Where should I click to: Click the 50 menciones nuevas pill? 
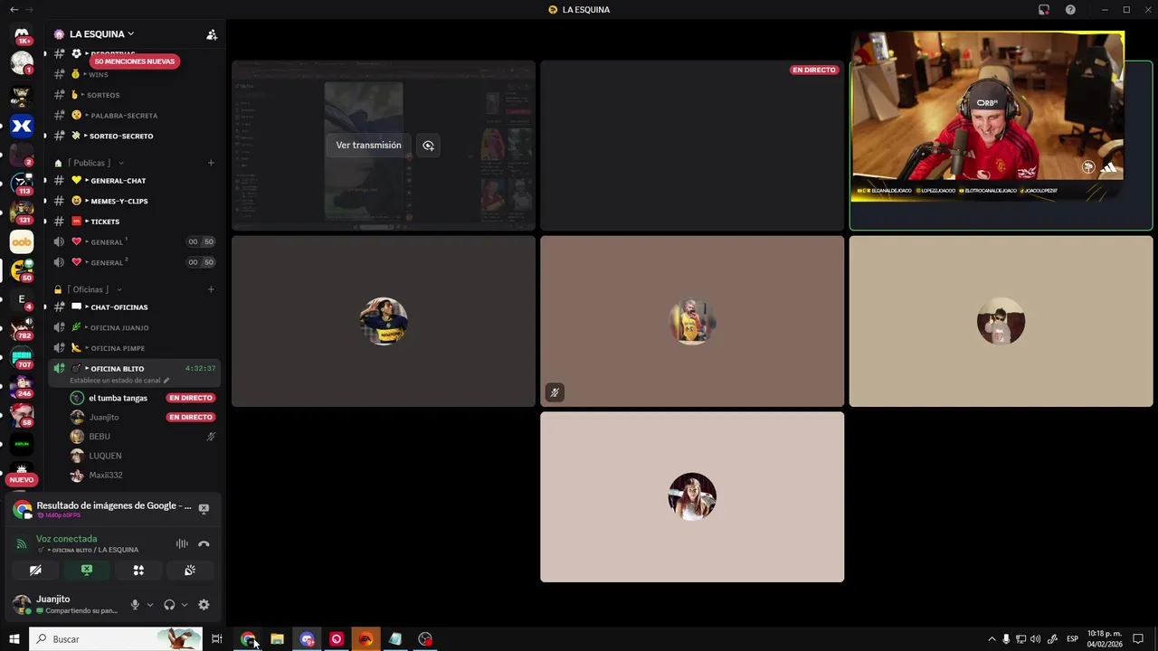coord(135,61)
